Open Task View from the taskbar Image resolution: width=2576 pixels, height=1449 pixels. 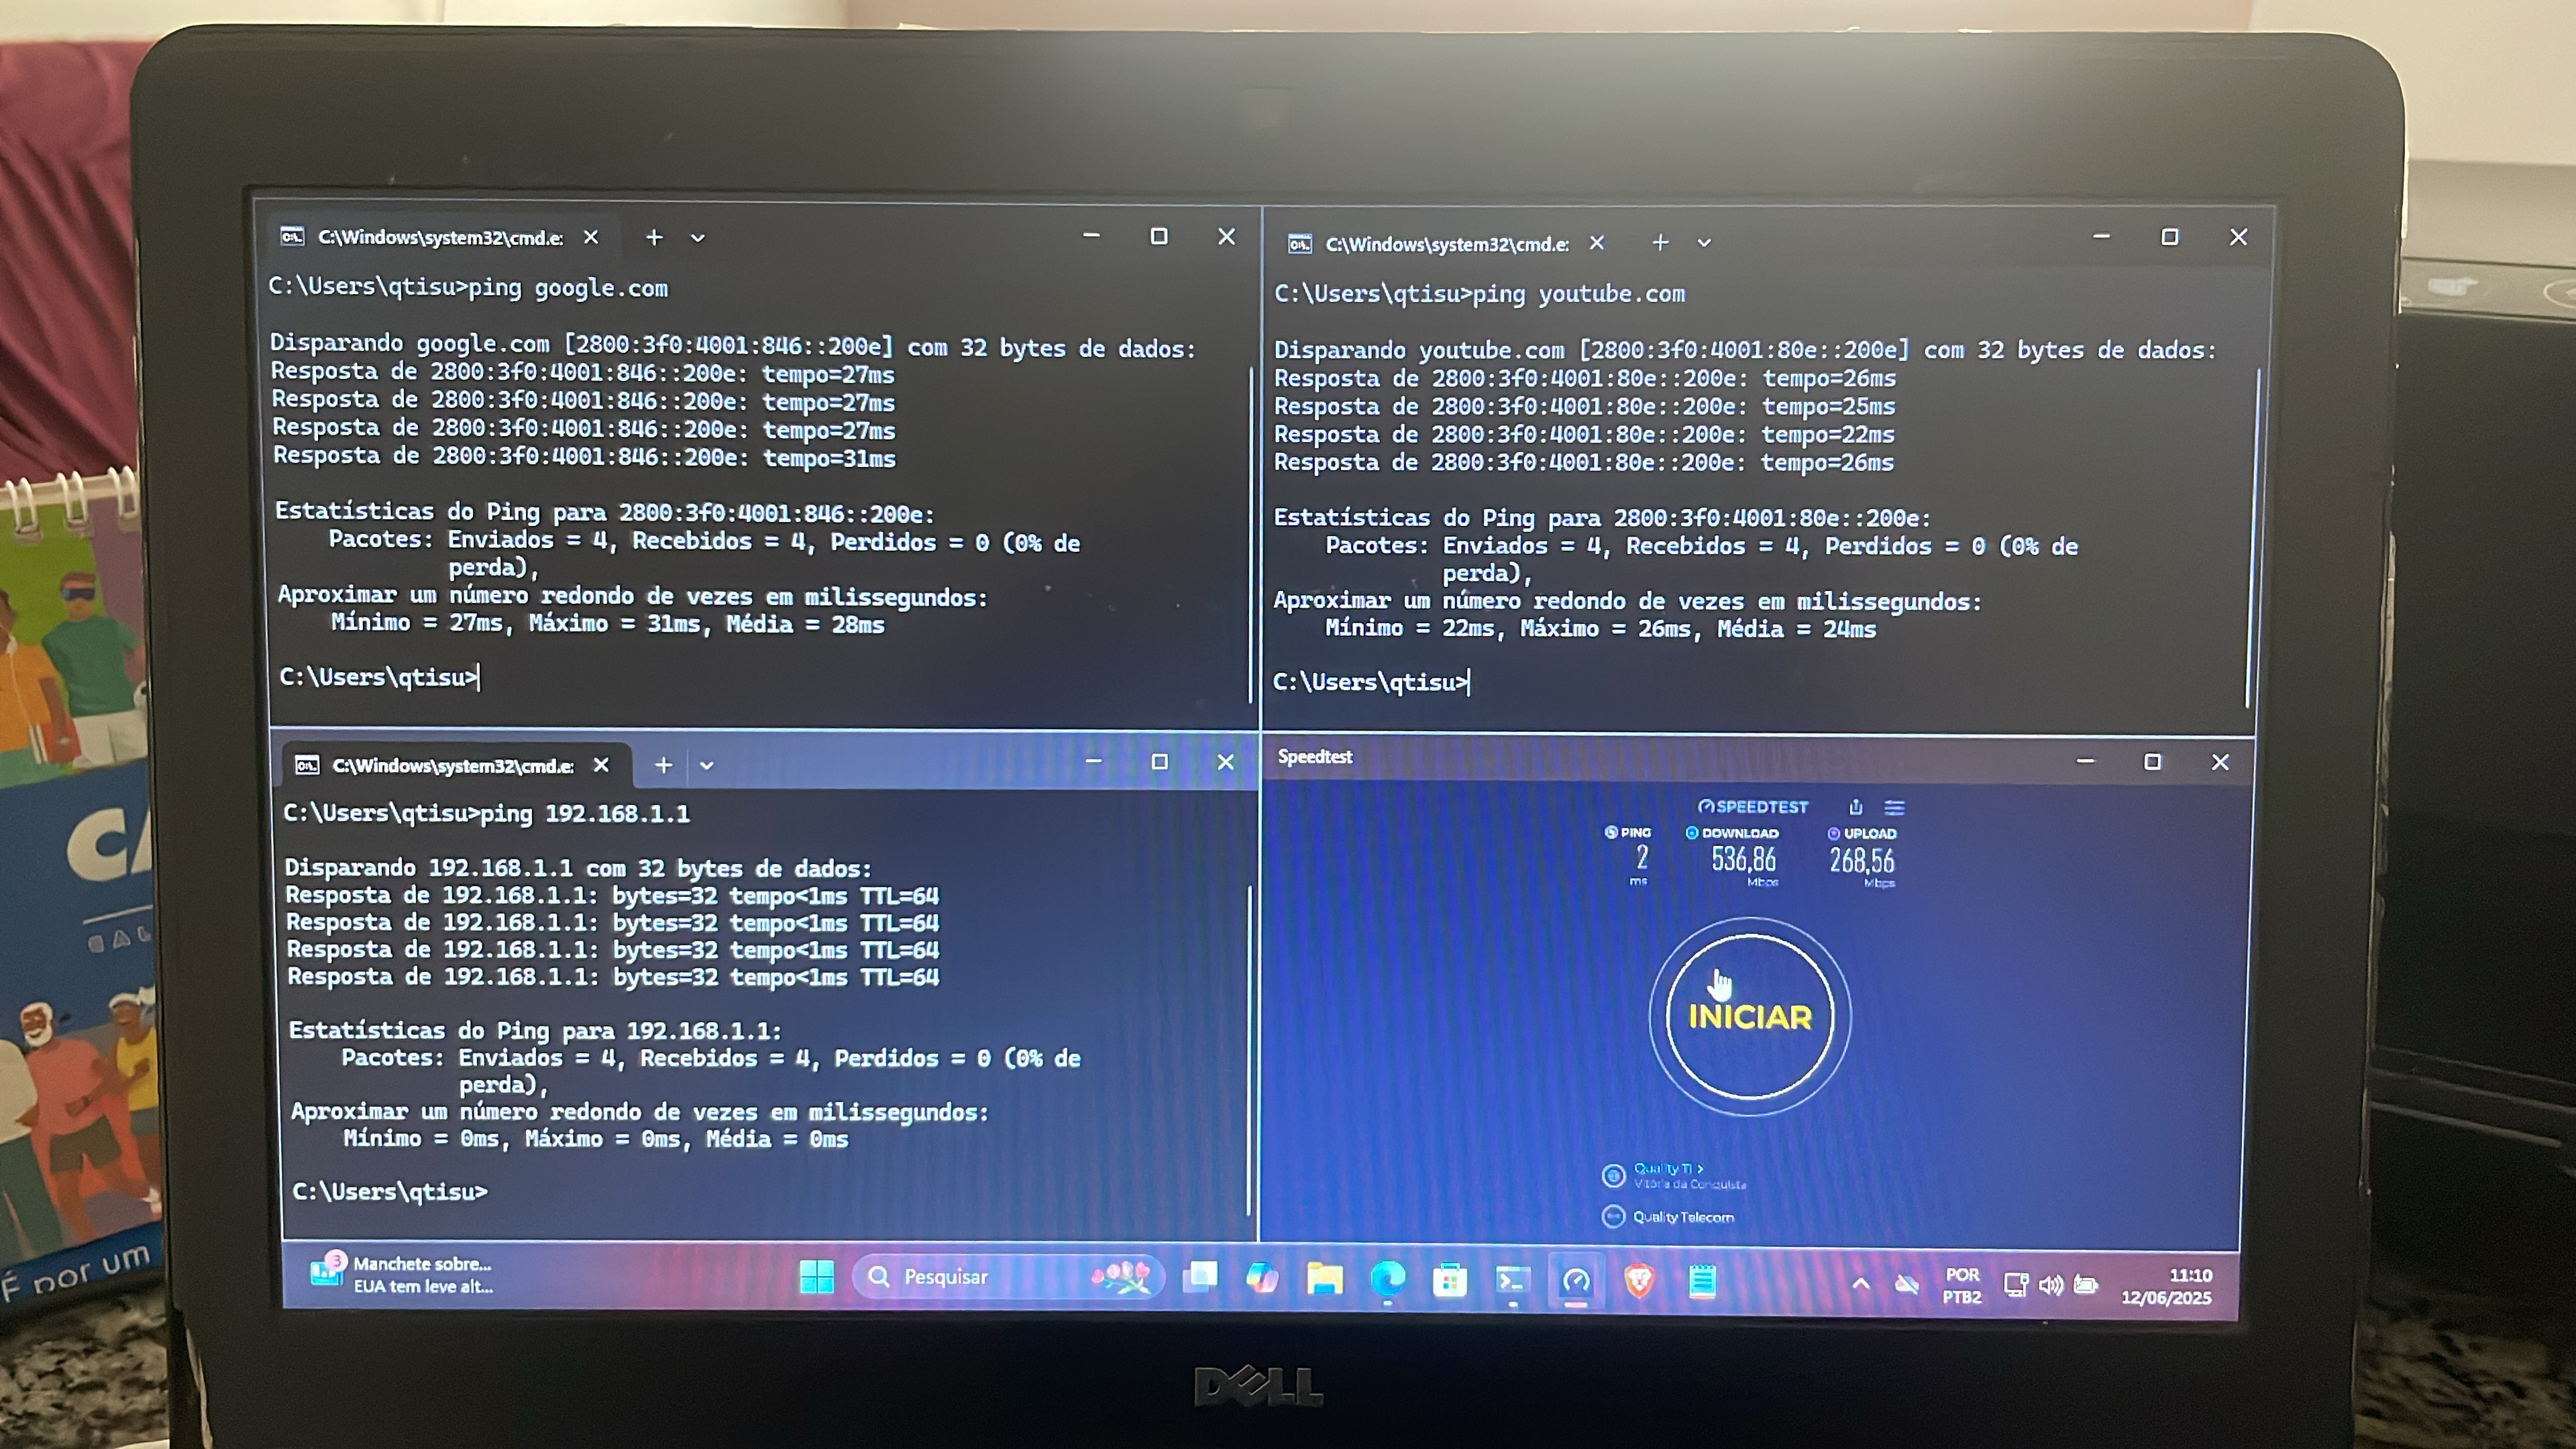point(1200,1277)
